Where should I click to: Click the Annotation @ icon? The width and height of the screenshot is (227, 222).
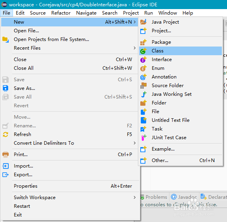(143, 77)
